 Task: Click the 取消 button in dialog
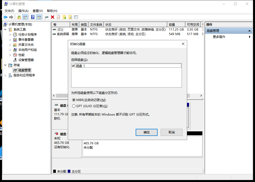(x=172, y=132)
